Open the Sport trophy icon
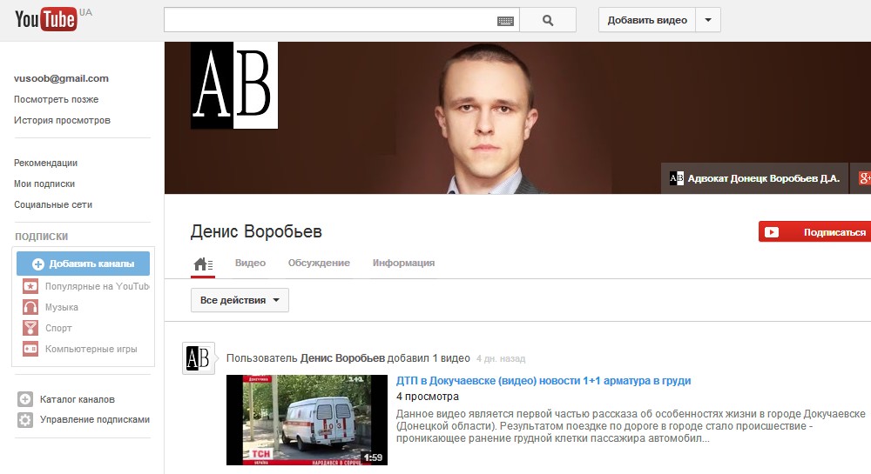Viewport: 871px width, 474px height. coord(30,328)
